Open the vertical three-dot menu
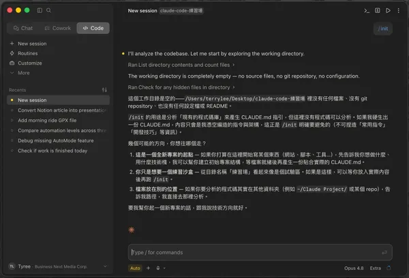Viewport: 409px width, 278px height. click(x=398, y=10)
